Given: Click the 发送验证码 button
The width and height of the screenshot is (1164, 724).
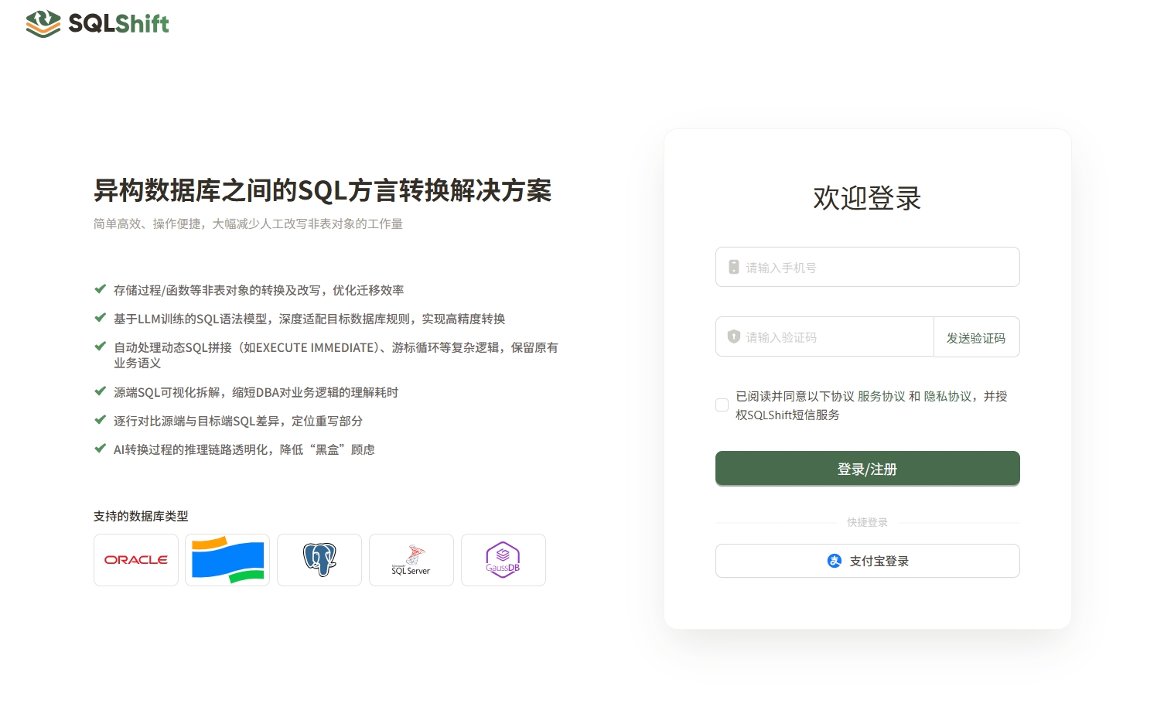Looking at the screenshot, I should [x=977, y=337].
